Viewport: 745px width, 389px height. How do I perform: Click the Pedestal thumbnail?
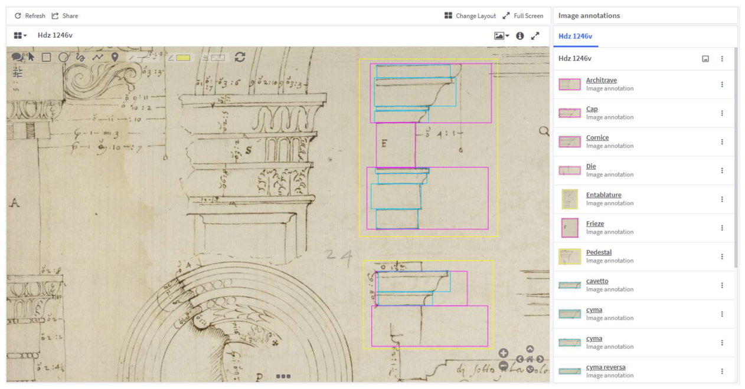pos(570,256)
